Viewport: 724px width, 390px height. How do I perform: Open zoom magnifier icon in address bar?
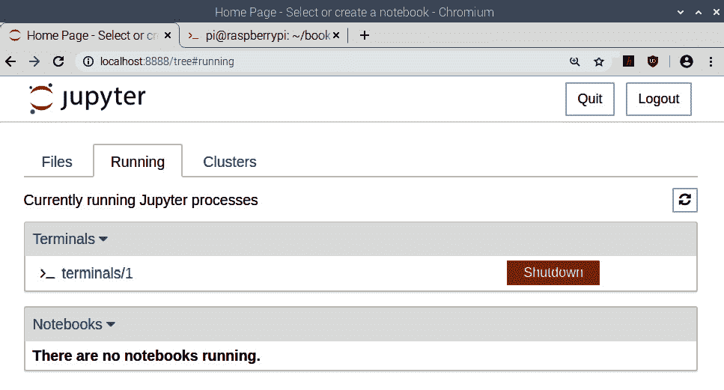click(x=575, y=61)
